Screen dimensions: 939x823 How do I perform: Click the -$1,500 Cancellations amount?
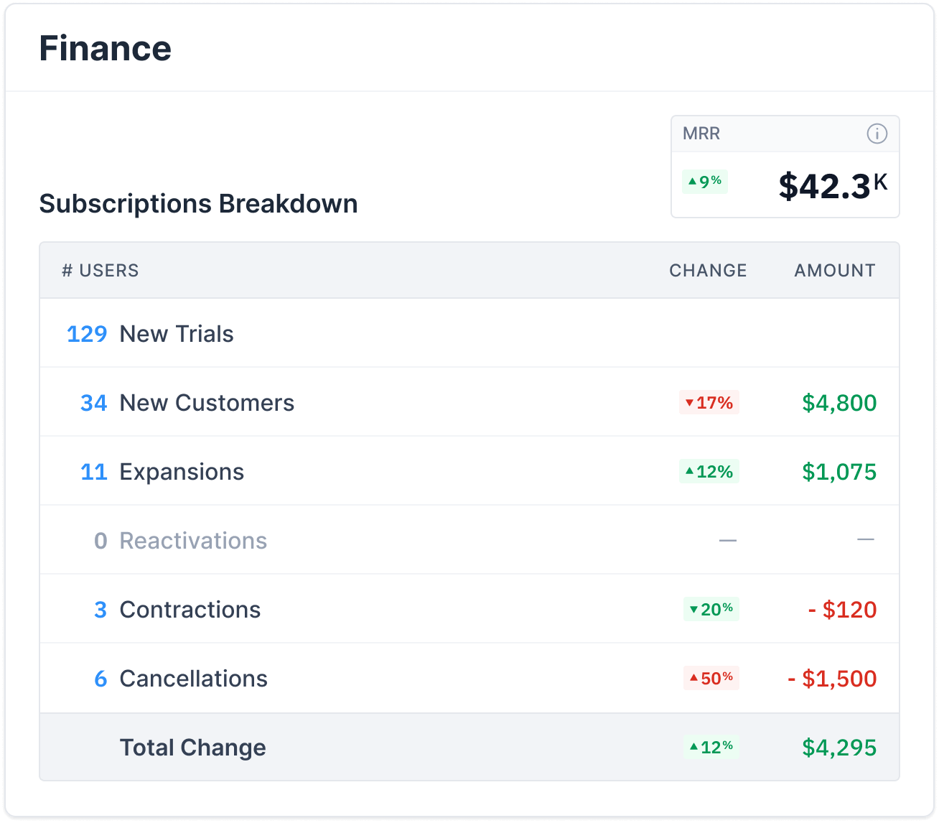pyautogui.click(x=832, y=679)
